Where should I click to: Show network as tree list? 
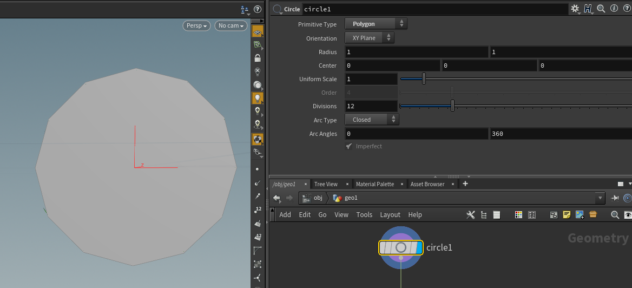pos(484,215)
